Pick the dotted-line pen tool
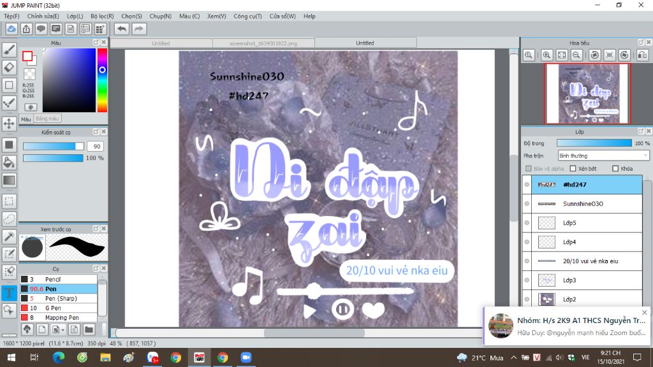This screenshot has width=653, height=367. click(x=9, y=103)
